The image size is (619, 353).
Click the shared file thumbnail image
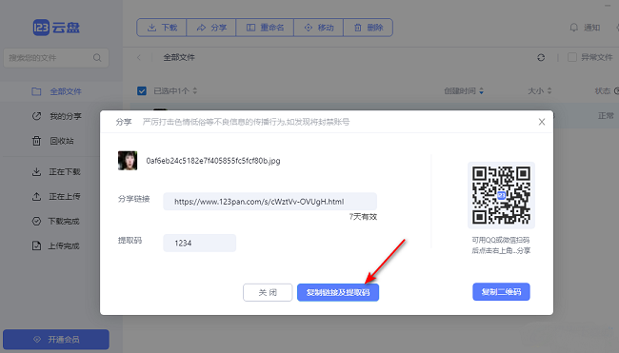(x=128, y=161)
